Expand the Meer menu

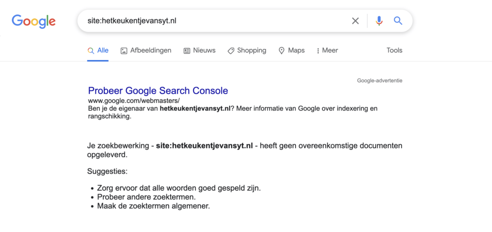[327, 50]
